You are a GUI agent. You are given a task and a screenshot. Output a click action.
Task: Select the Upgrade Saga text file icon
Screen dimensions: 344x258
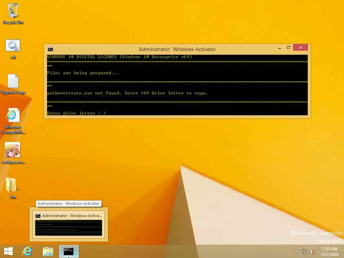pyautogui.click(x=13, y=84)
